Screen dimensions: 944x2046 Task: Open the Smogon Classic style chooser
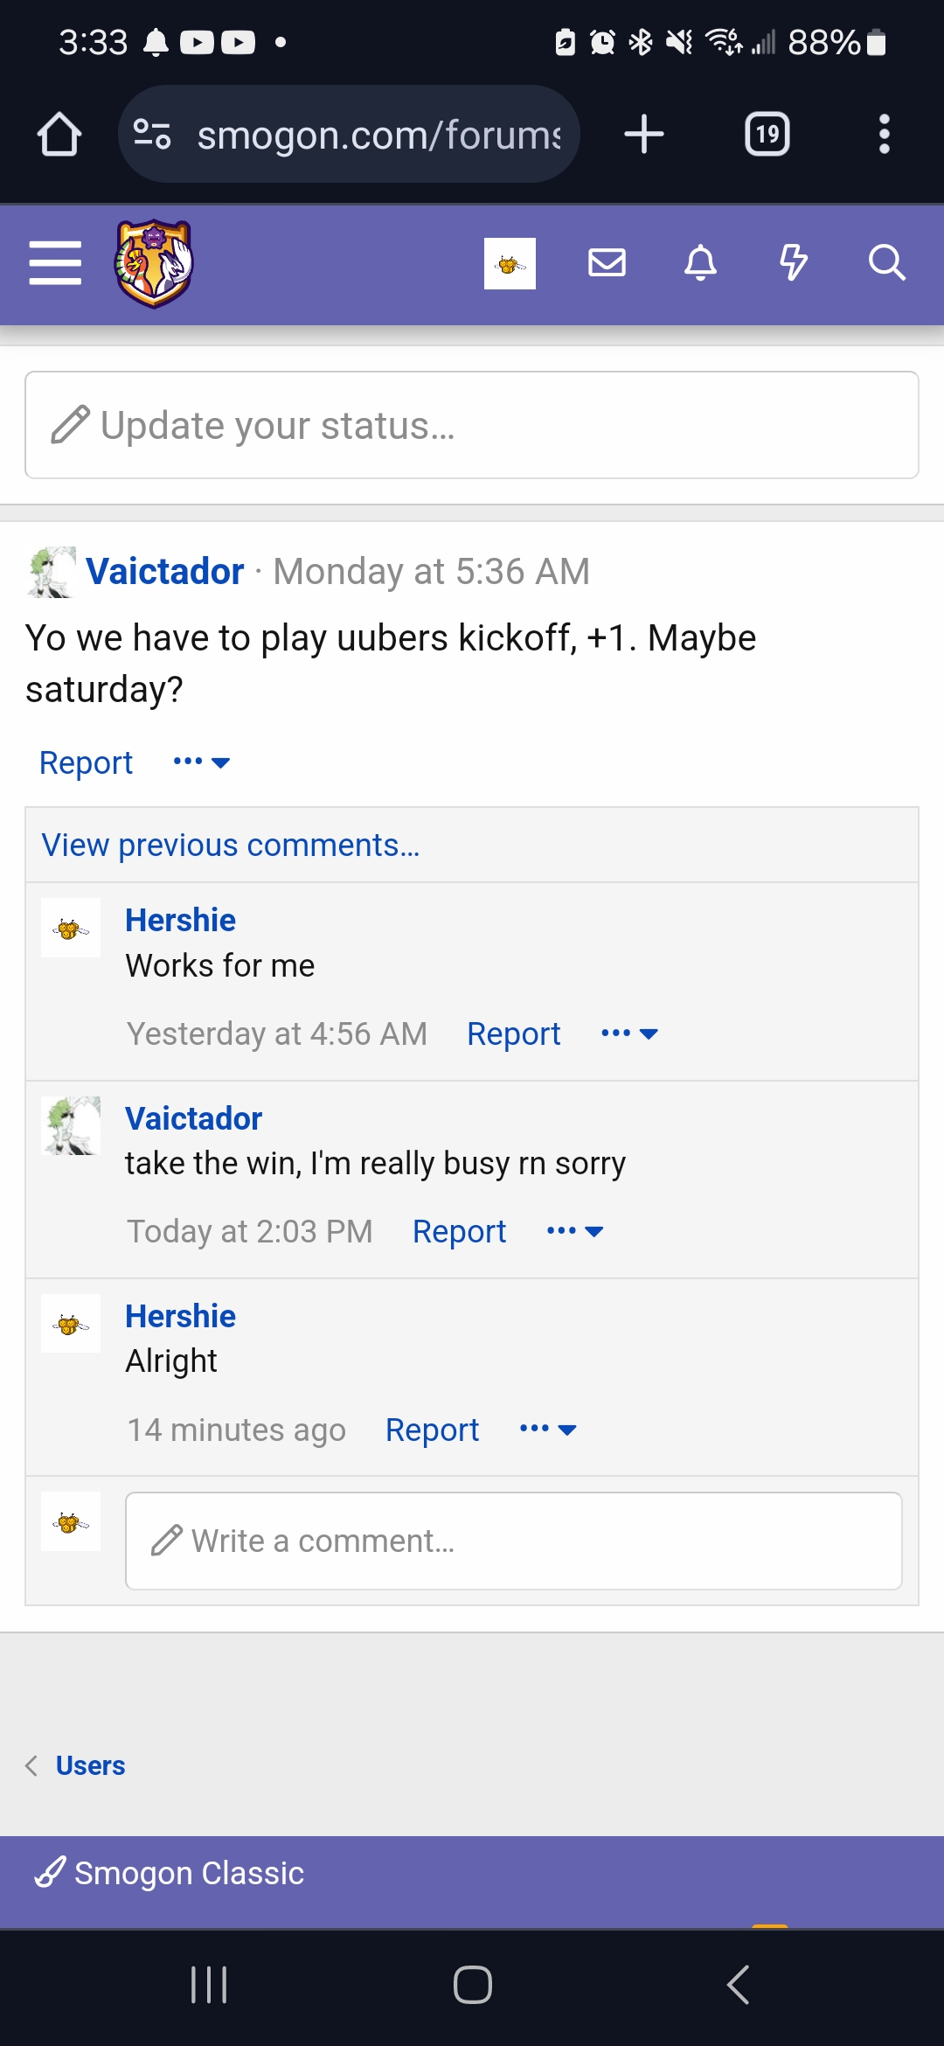170,1873
